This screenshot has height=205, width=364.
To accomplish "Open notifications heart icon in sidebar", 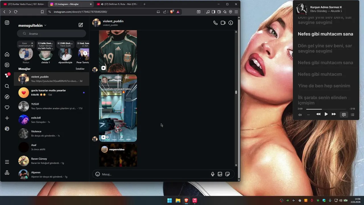I will pyautogui.click(x=7, y=107).
